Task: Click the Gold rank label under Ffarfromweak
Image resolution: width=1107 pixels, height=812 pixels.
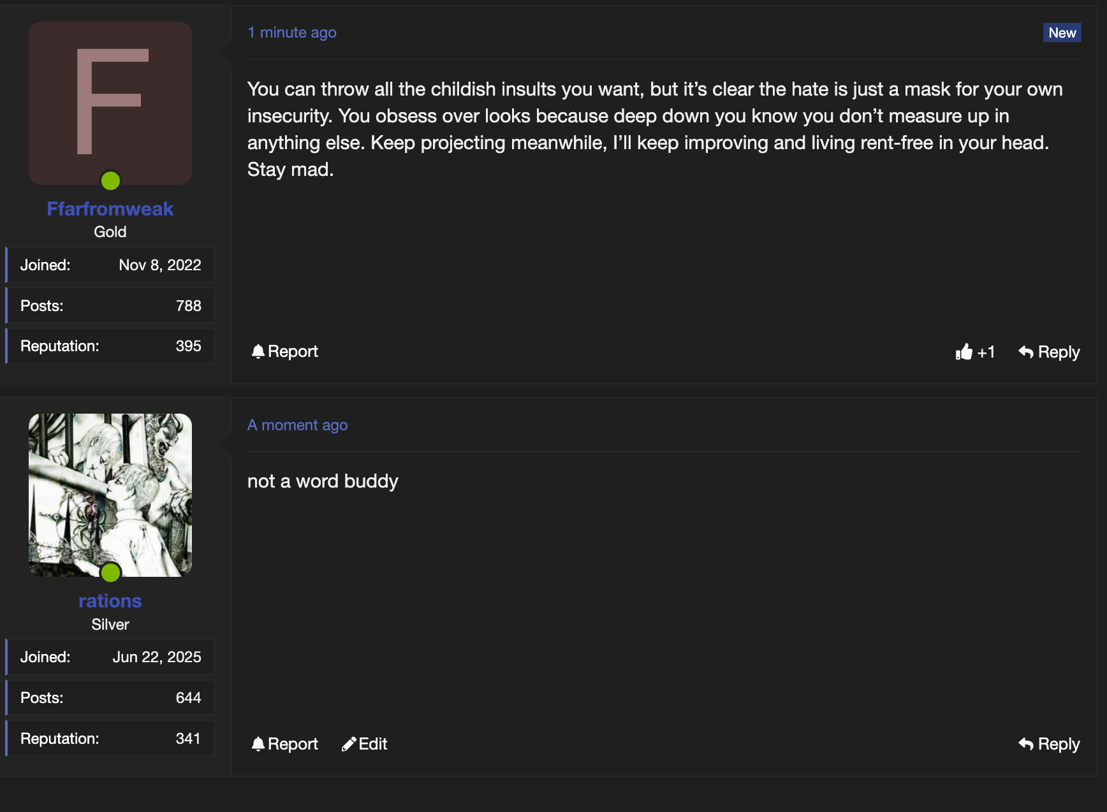Action: point(110,232)
